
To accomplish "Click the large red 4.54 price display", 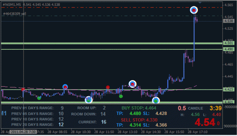I will click(205, 122).
